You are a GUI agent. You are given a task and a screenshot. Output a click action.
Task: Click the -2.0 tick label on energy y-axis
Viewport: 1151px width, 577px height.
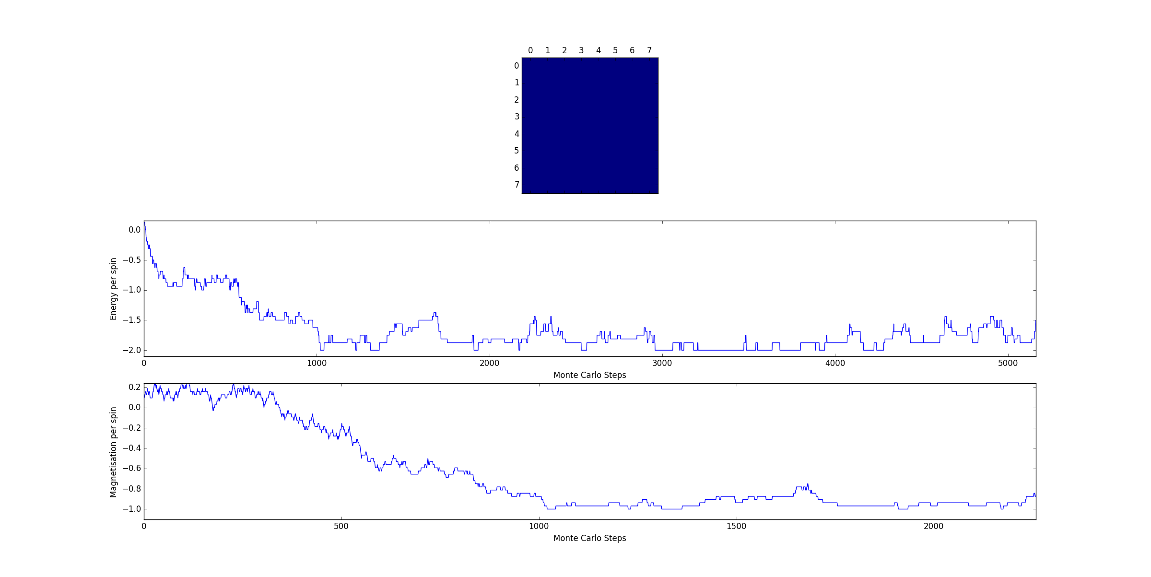point(132,350)
